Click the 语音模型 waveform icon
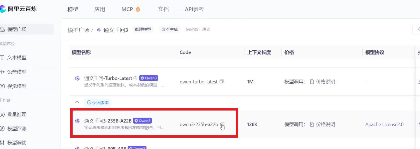 pyautogui.click(x=2, y=72)
